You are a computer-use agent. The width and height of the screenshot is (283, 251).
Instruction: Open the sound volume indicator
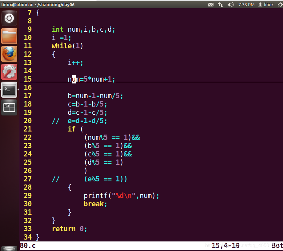click(230, 5)
